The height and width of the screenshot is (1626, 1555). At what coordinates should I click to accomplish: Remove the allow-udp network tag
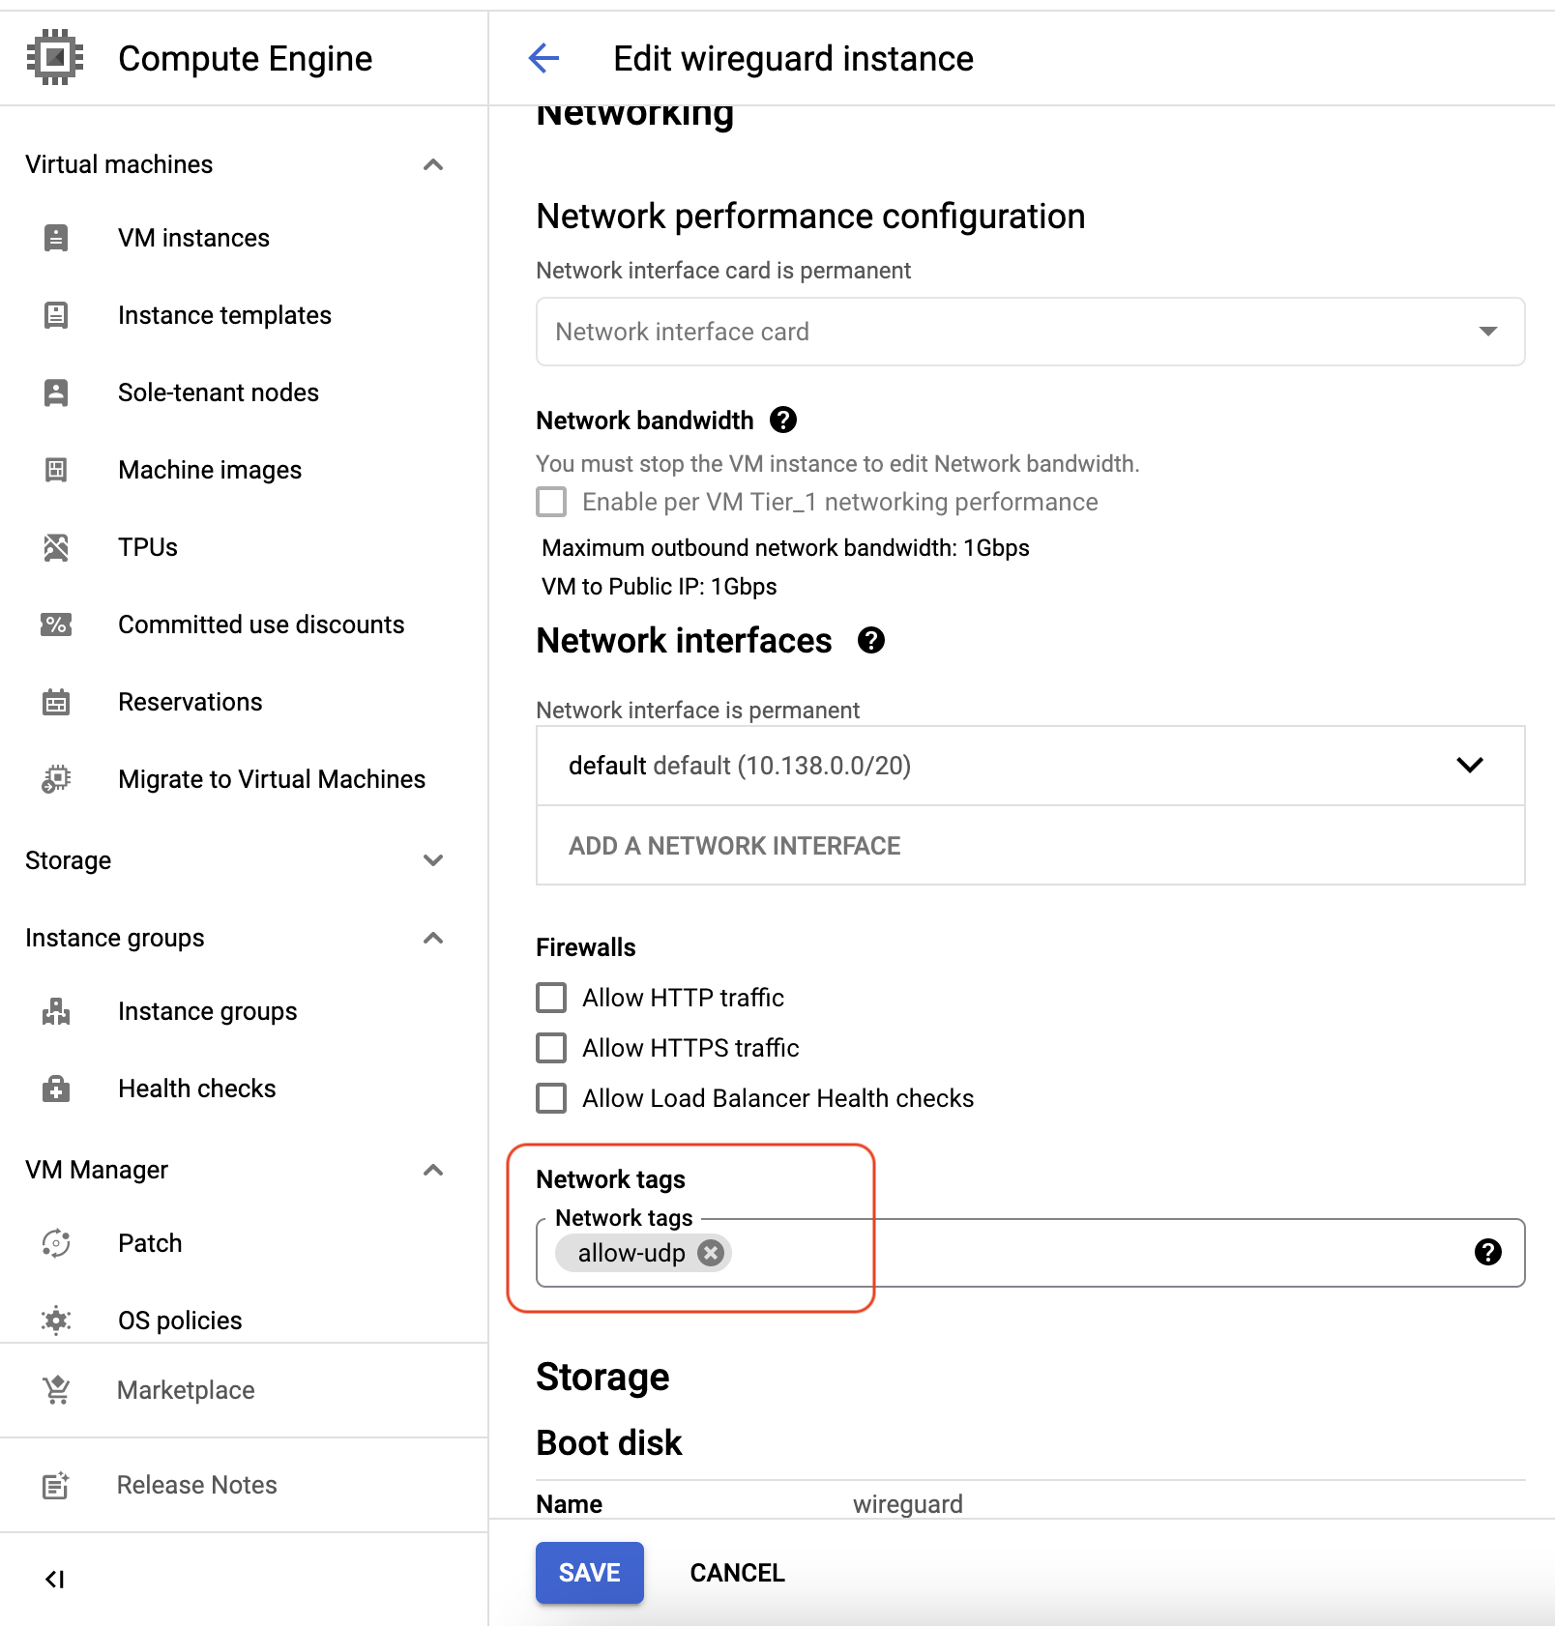click(x=711, y=1253)
